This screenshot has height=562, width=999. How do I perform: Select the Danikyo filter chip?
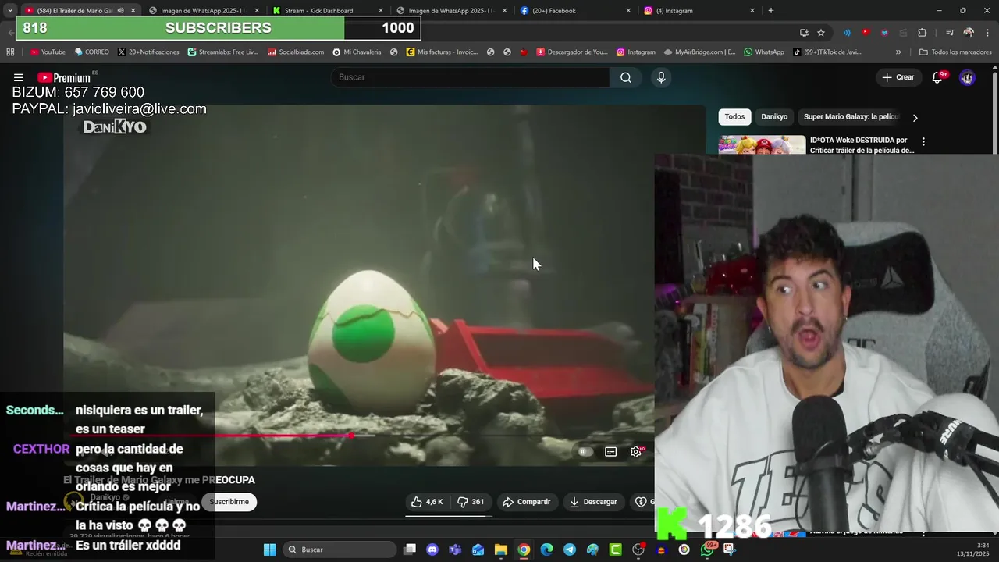(x=774, y=116)
